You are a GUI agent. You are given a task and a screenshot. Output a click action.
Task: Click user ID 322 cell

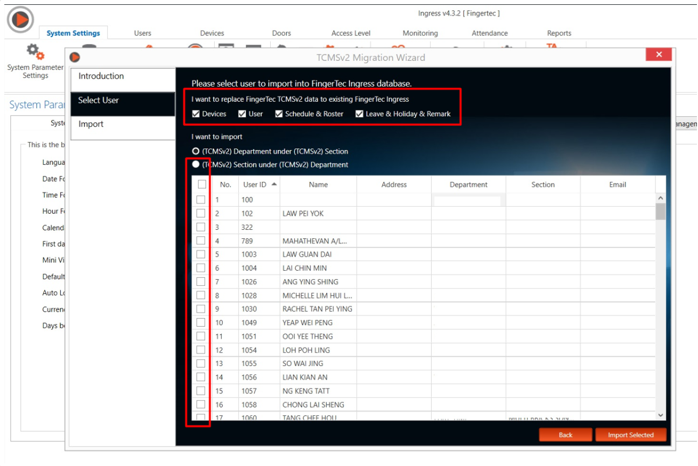coord(259,227)
